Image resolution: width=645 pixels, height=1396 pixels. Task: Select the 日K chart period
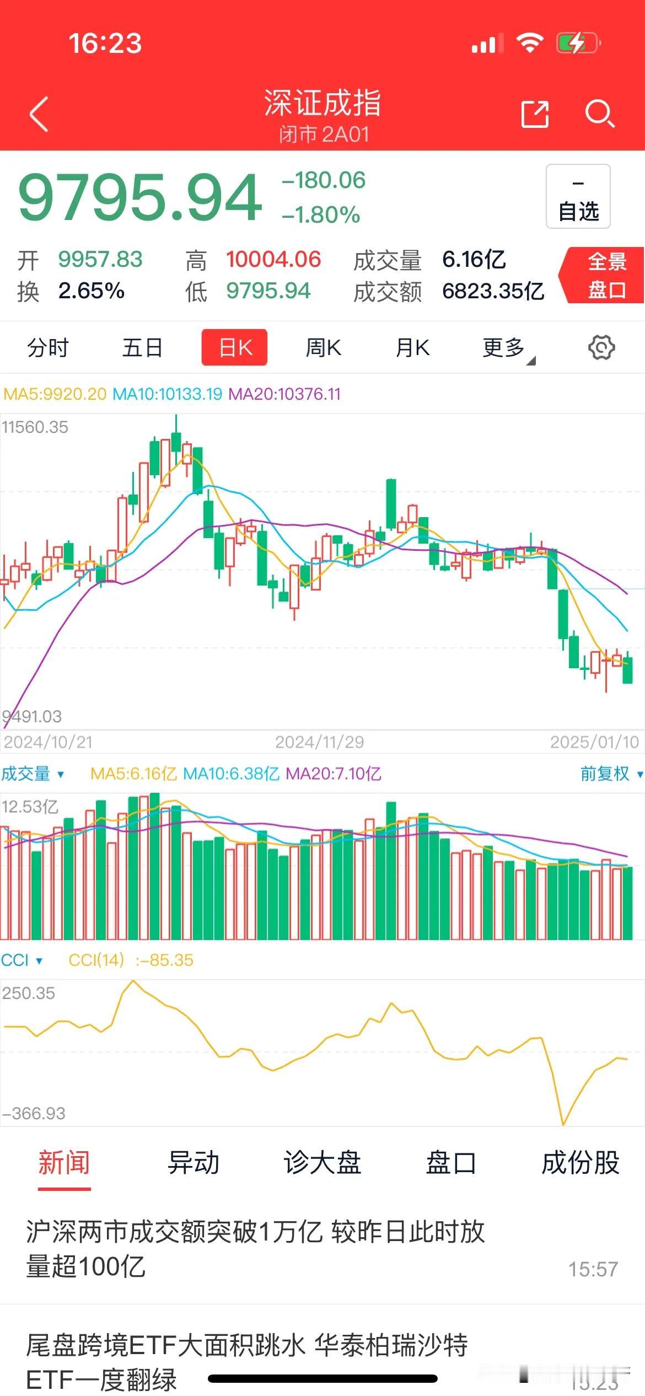tap(235, 348)
